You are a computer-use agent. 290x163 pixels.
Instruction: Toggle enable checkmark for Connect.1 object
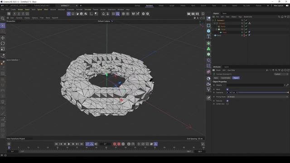pos(246,20)
